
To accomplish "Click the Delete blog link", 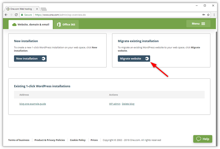I will point(128,104).
